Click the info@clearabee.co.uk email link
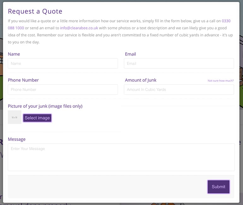This screenshot has height=205, width=243. 79,28
